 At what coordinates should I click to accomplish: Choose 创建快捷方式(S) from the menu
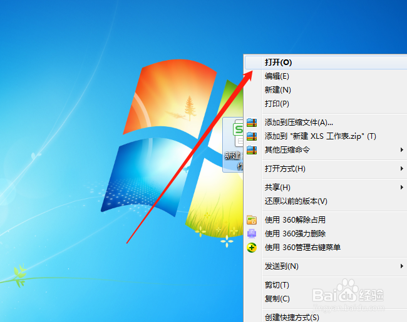click(326, 317)
